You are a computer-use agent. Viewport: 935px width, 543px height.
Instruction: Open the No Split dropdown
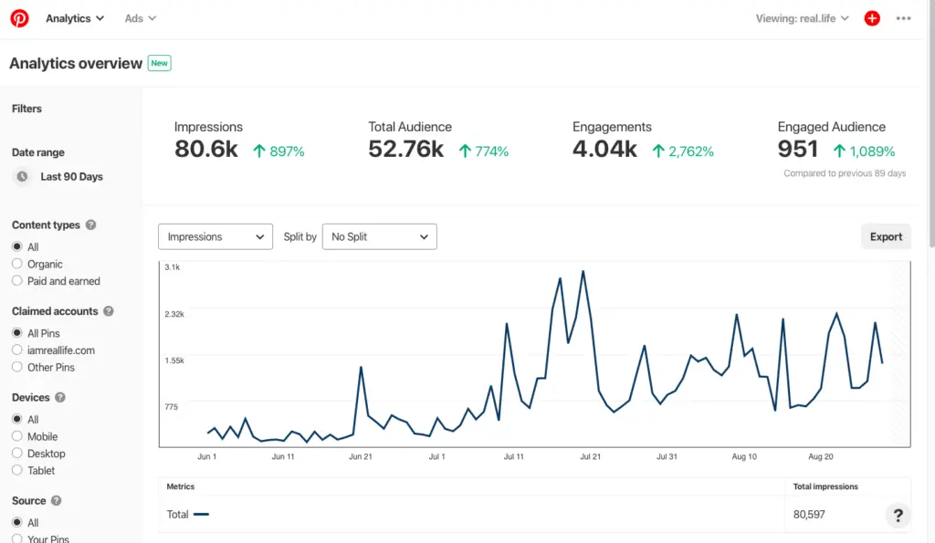tap(379, 236)
